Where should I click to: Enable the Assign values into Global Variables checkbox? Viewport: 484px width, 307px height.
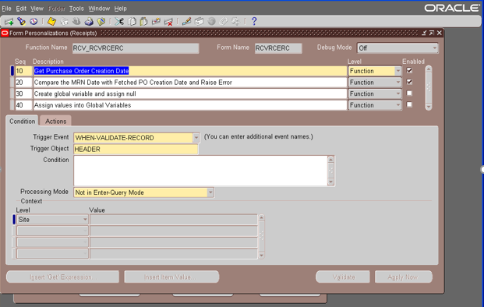(x=409, y=104)
